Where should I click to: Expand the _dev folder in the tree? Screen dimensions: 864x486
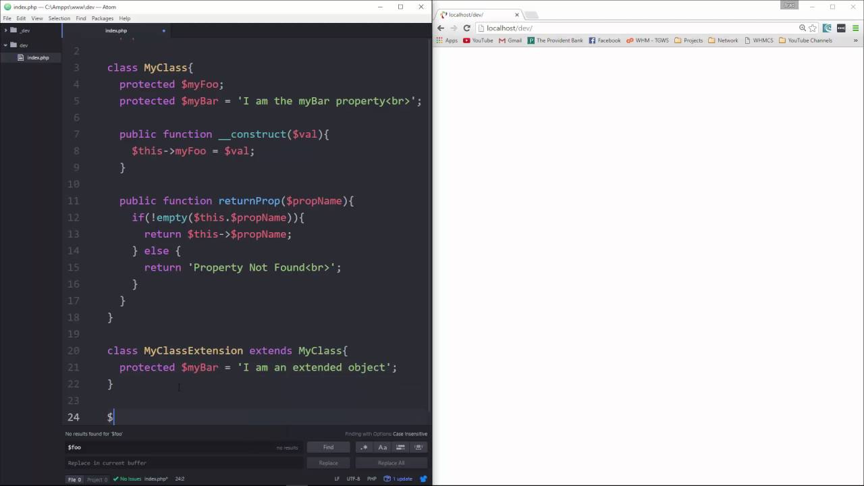coord(6,30)
